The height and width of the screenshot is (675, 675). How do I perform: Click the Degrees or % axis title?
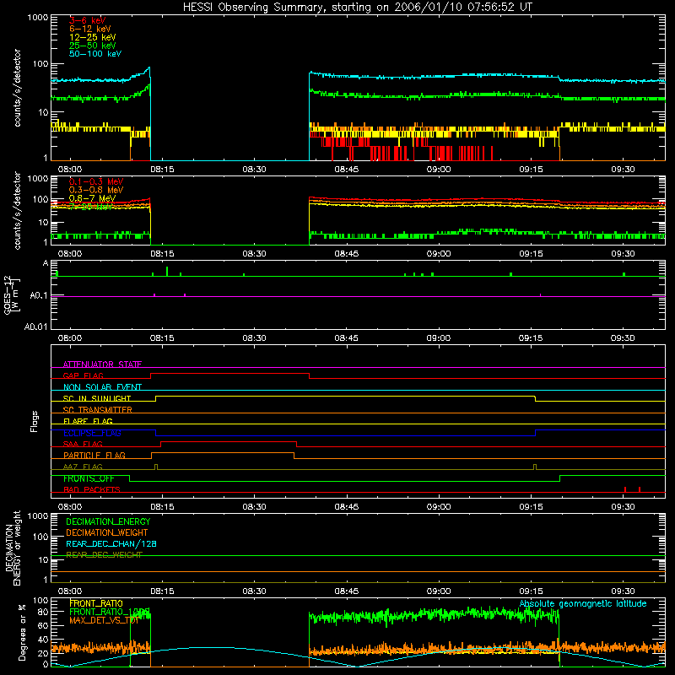[x=22, y=632]
